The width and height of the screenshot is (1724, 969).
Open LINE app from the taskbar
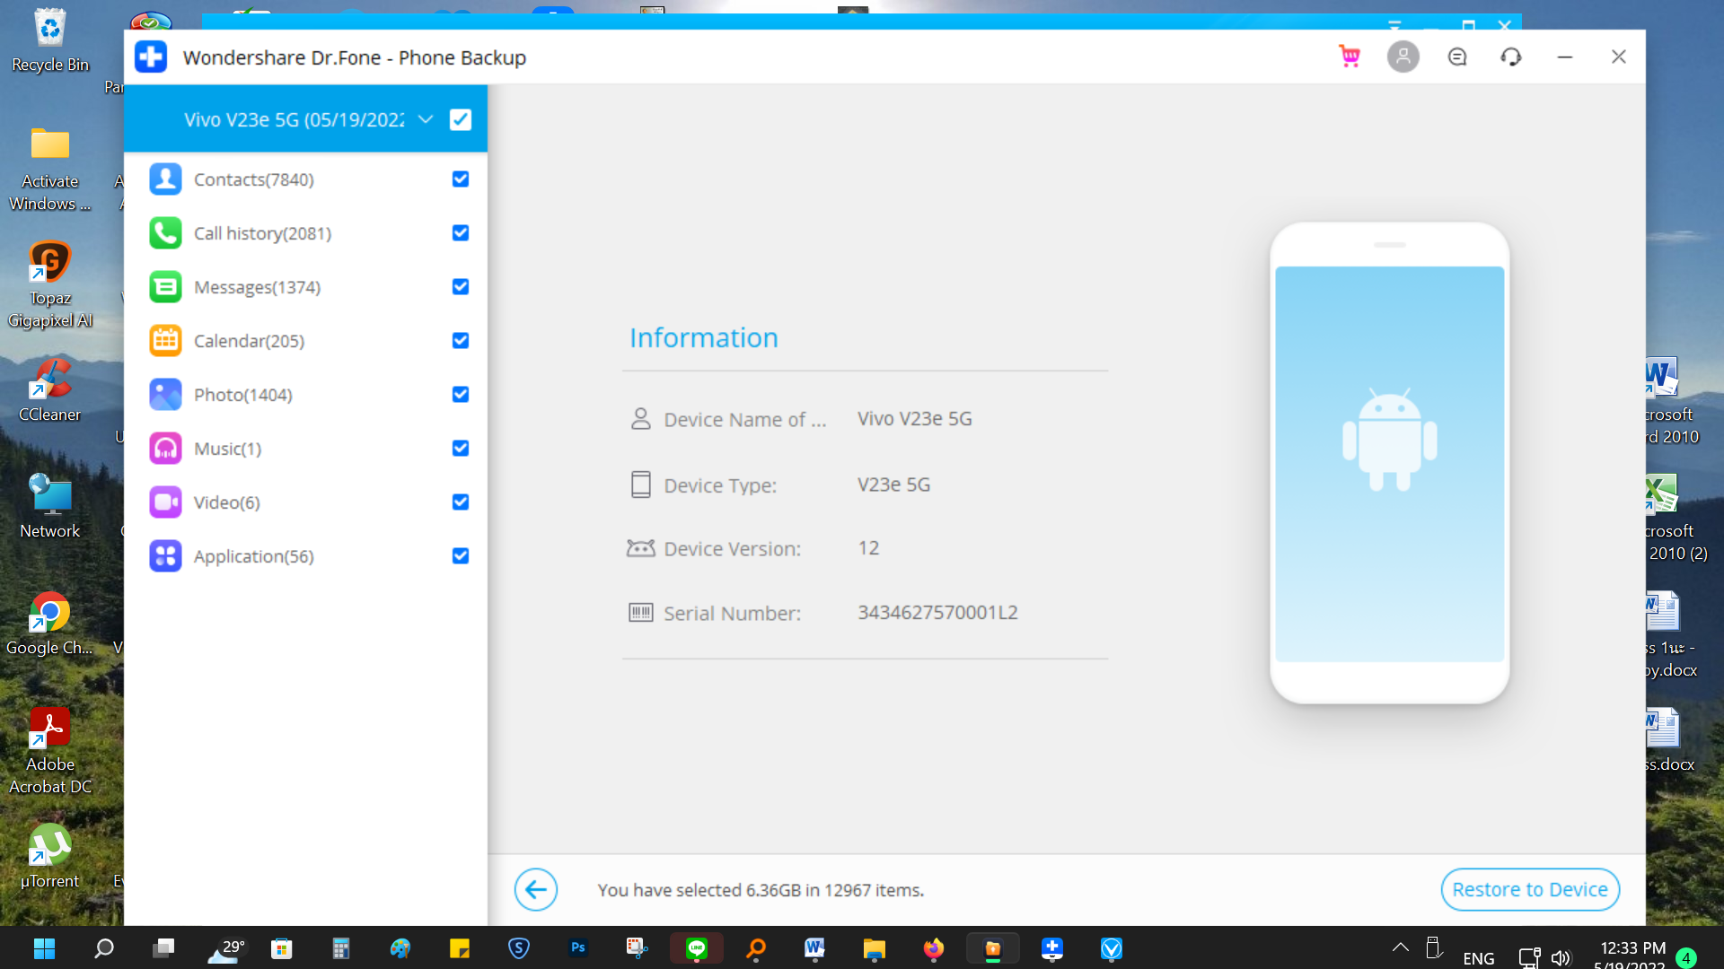(x=697, y=948)
